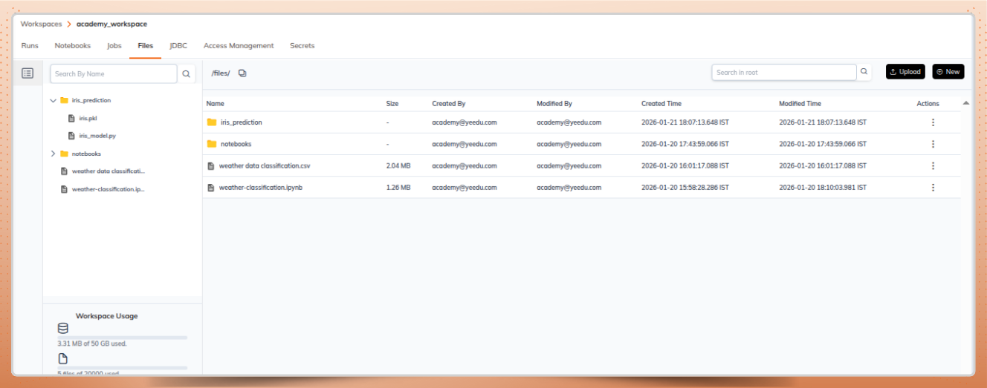The image size is (987, 388).
Task: Click the storage usage progress bar
Action: pos(123,338)
